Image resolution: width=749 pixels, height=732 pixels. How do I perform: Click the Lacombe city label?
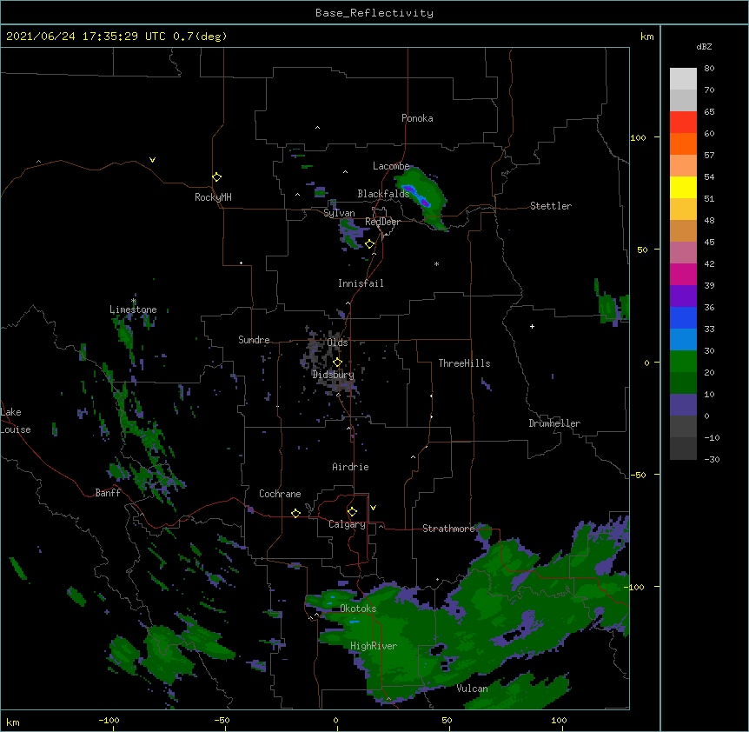click(x=391, y=166)
